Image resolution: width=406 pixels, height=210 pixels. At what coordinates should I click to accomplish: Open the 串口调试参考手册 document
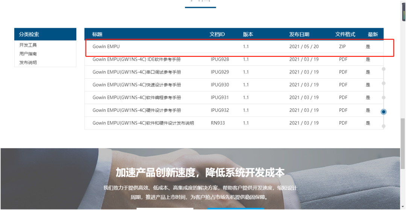(x=137, y=72)
